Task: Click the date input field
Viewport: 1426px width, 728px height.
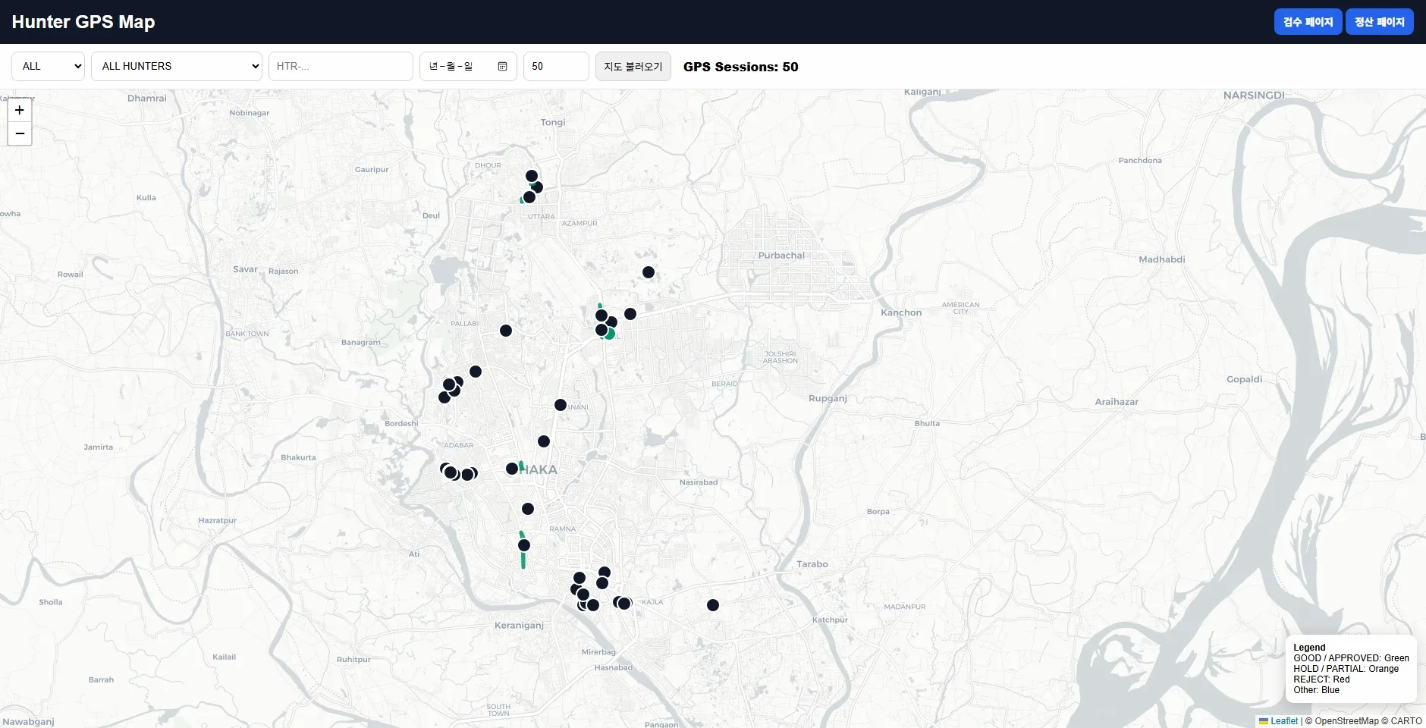Action: 468,66
